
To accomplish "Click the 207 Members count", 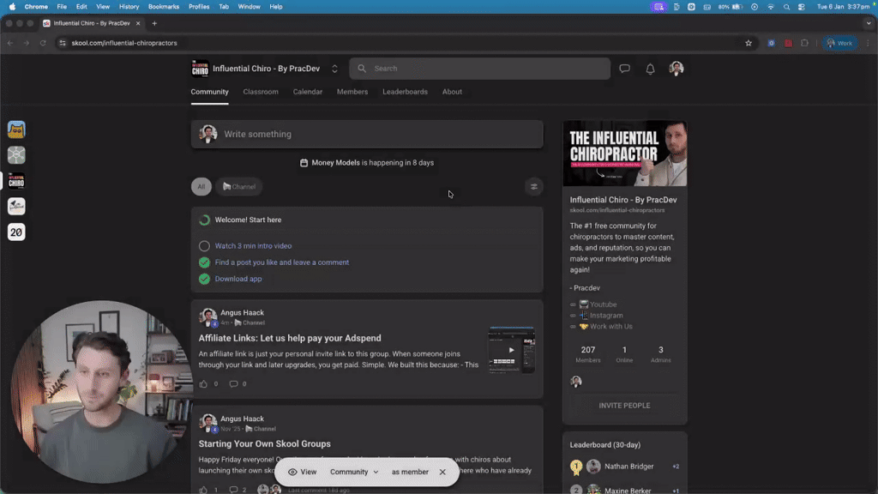I will point(588,354).
